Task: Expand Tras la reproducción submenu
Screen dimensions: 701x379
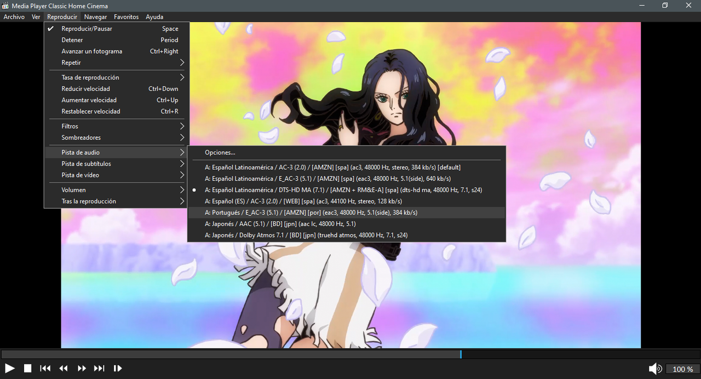Action: click(117, 202)
